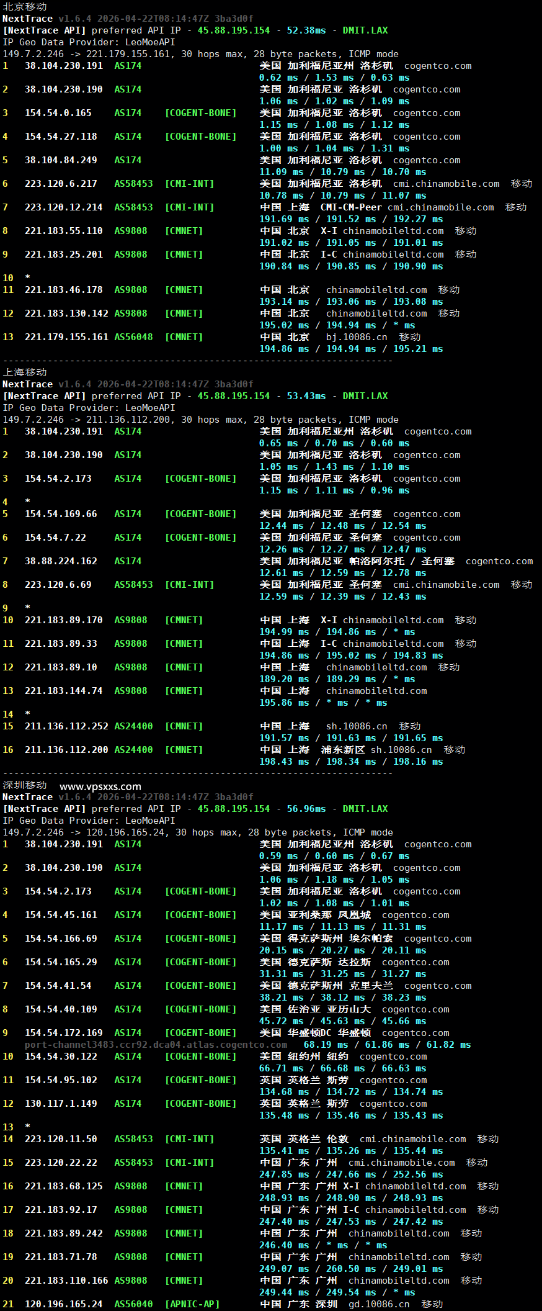This screenshot has height=1311, width=542.
Task: Select the [APNIC-AP] tag
Action: point(192,1304)
